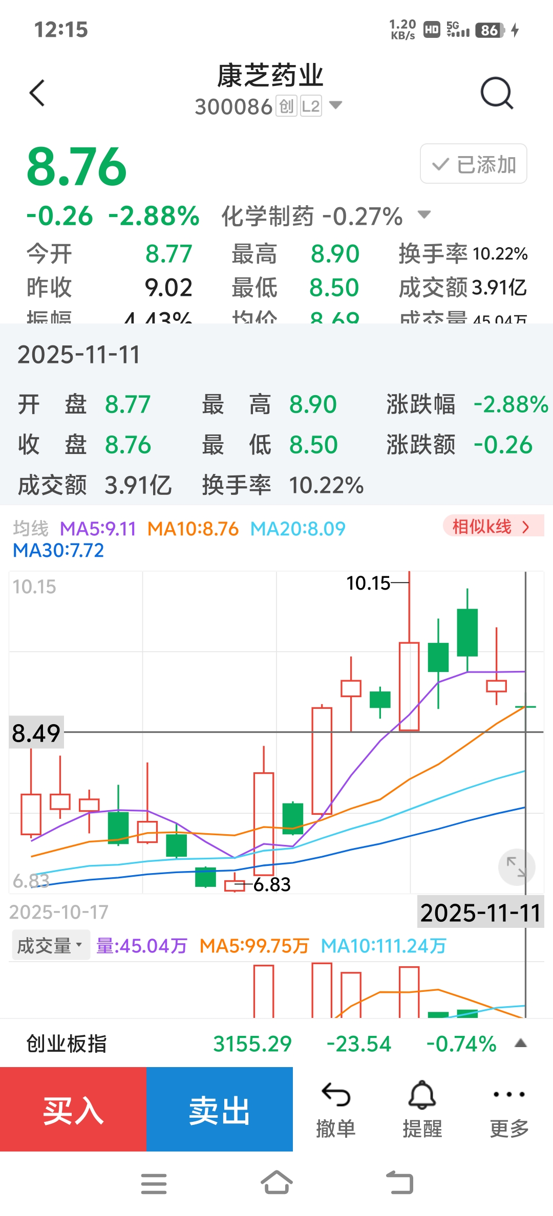The width and height of the screenshot is (553, 1216).
Task: Click the 2025-11-11 crosshair date label
Action: [x=480, y=913]
